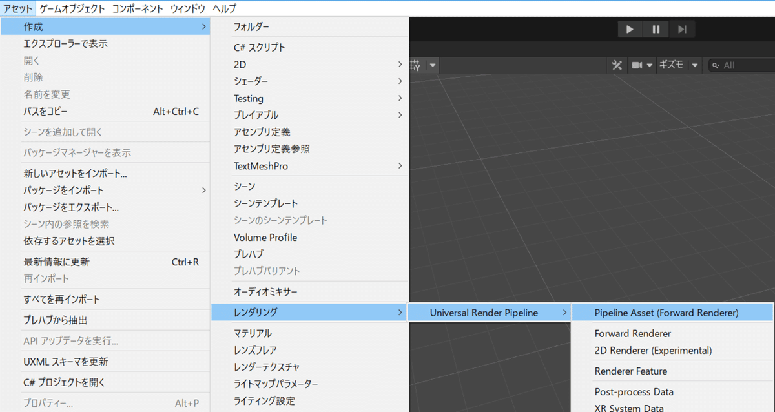Create a レンダーテクスチャ
The width and height of the screenshot is (775, 412).
tap(310, 367)
